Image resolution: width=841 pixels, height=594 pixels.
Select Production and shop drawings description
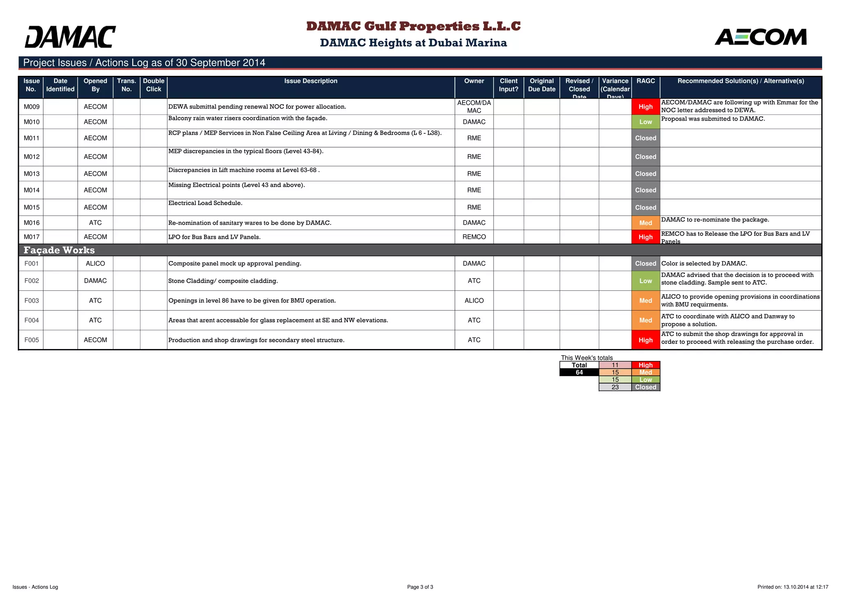pos(256,340)
